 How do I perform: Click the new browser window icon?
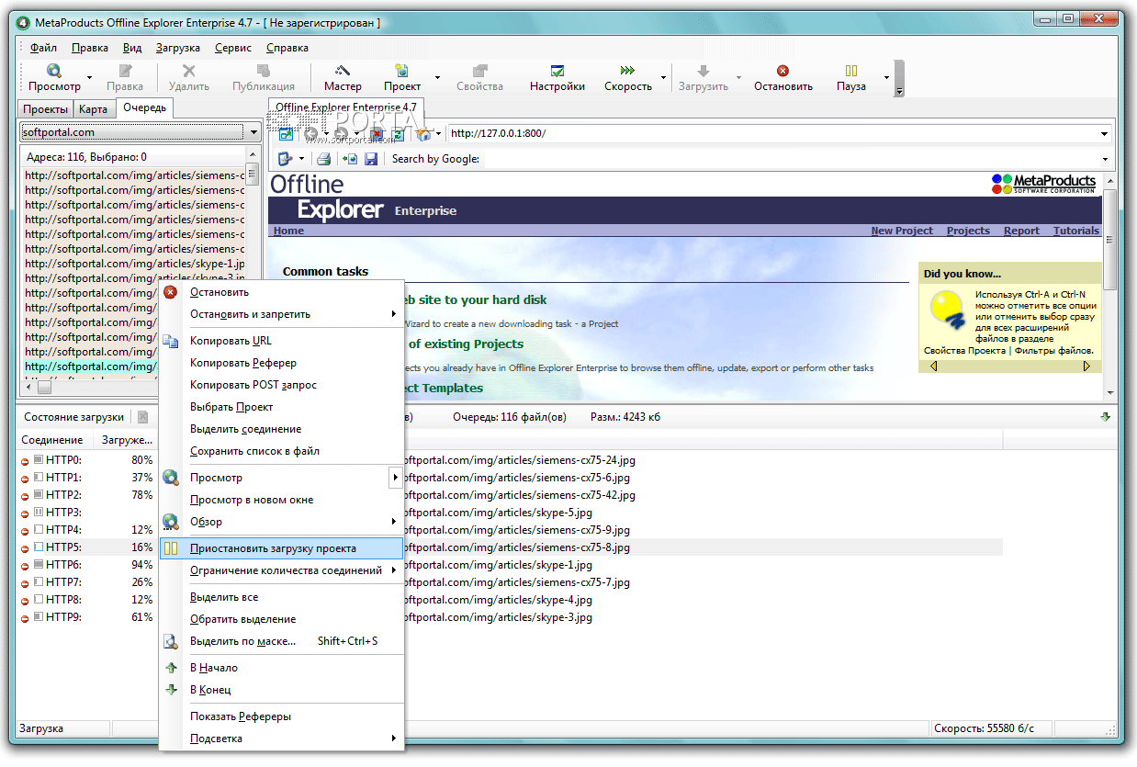(x=286, y=134)
